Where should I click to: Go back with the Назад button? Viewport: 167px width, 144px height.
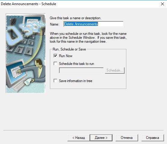click(x=79, y=138)
